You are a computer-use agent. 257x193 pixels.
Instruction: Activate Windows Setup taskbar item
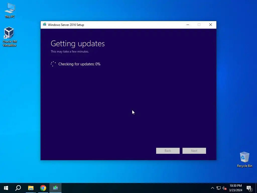[x=55, y=188]
